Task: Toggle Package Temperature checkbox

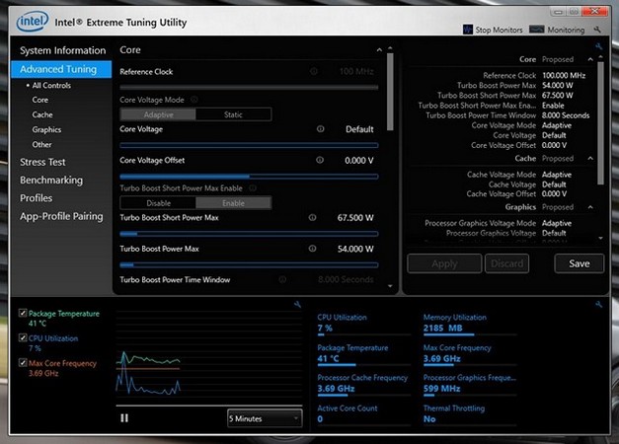Action: click(23, 314)
